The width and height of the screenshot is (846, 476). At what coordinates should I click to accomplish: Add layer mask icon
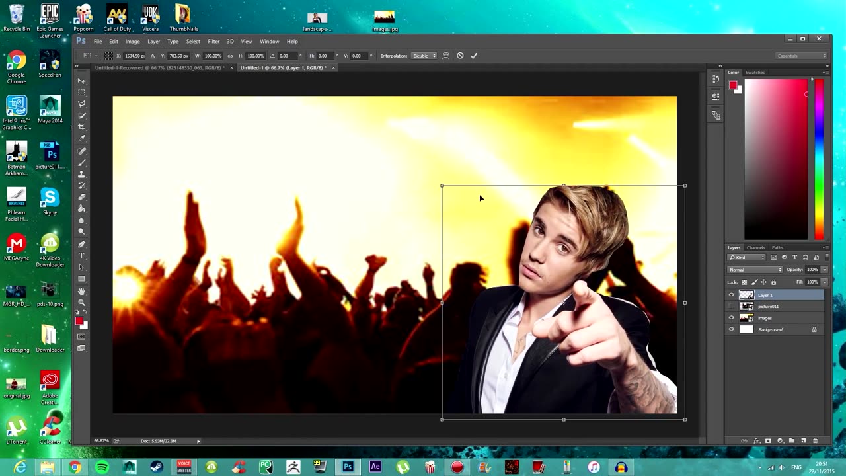(768, 441)
